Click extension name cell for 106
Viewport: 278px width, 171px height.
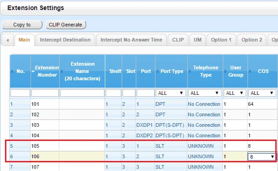point(82,156)
